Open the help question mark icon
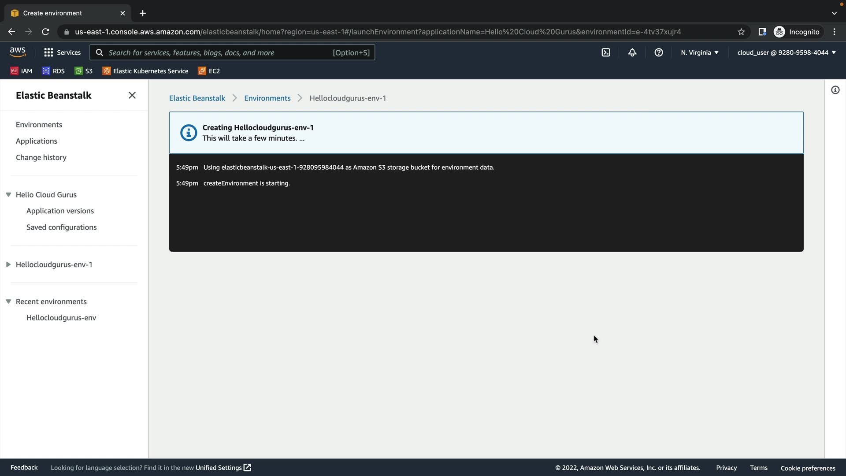Image resolution: width=846 pixels, height=476 pixels. pyautogui.click(x=659, y=52)
